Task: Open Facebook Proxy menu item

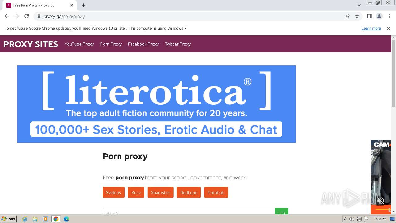Action: pos(143,44)
